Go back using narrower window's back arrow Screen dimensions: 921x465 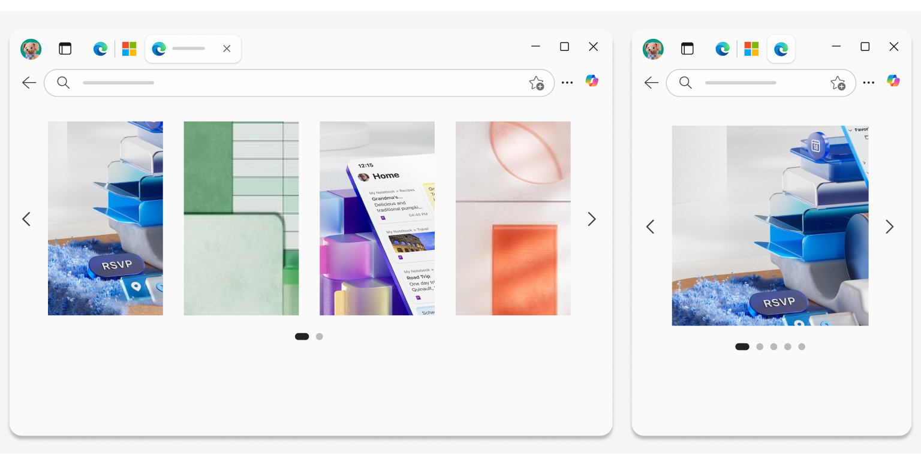651,83
